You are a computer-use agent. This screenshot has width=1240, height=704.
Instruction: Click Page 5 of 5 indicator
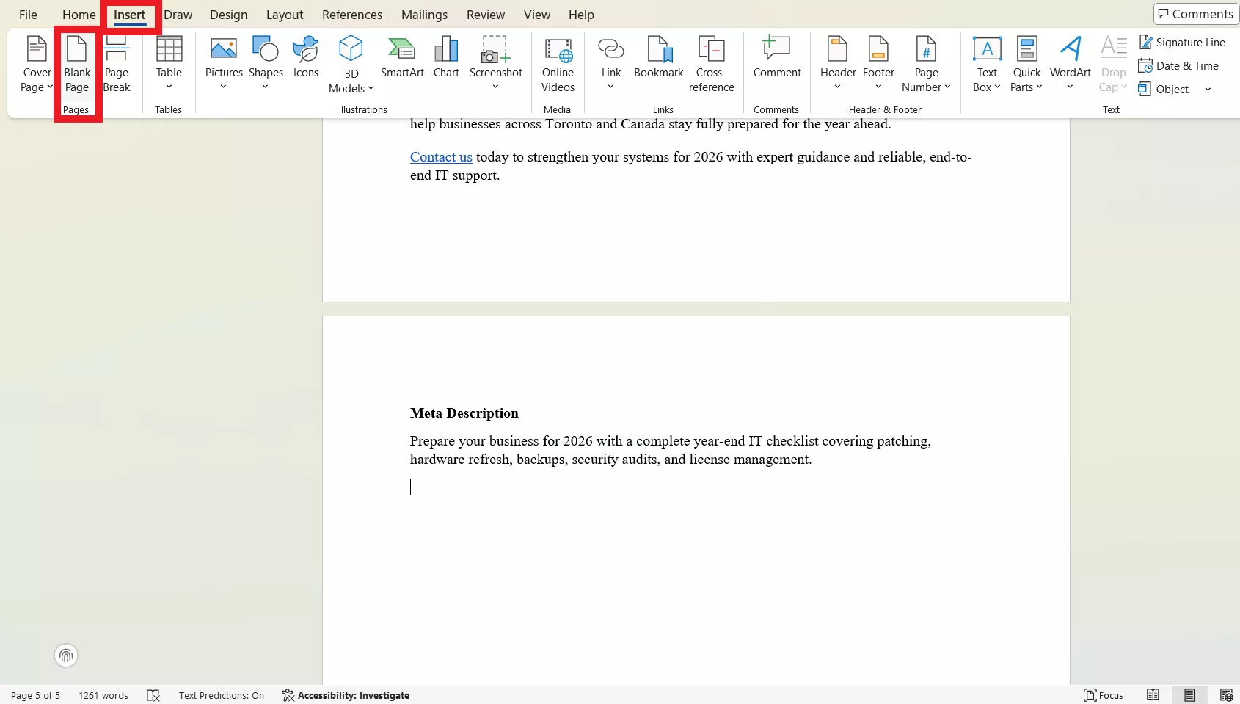(35, 695)
